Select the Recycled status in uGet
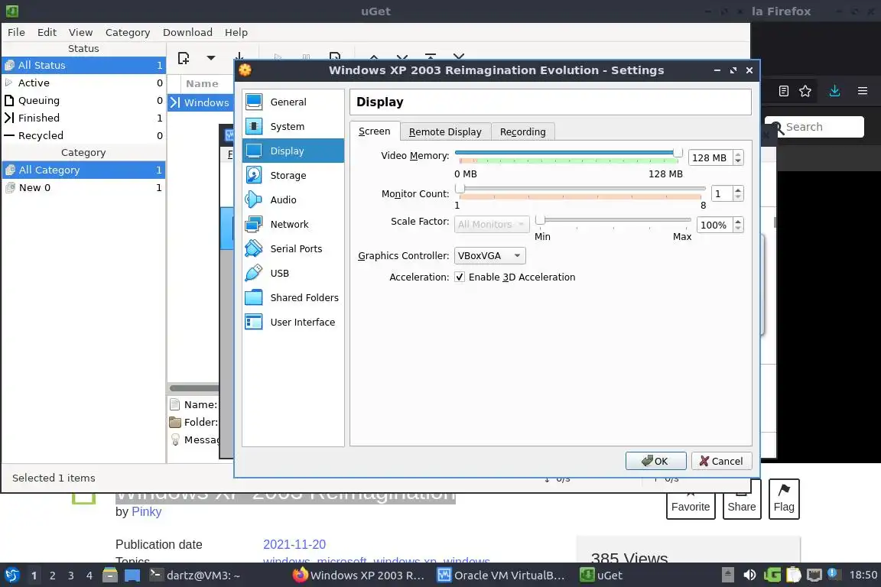Image resolution: width=881 pixels, height=587 pixels. (x=83, y=135)
